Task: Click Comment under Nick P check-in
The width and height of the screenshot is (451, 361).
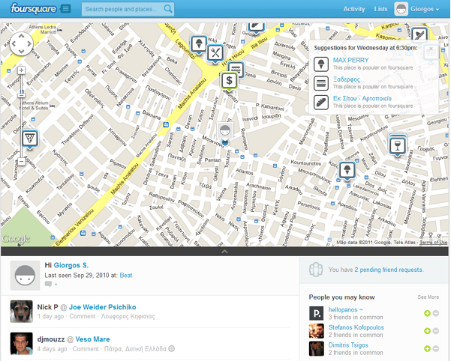Action: tap(83, 316)
